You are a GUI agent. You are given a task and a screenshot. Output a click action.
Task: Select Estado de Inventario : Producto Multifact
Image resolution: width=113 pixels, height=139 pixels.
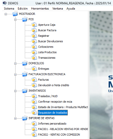tap(63, 107)
